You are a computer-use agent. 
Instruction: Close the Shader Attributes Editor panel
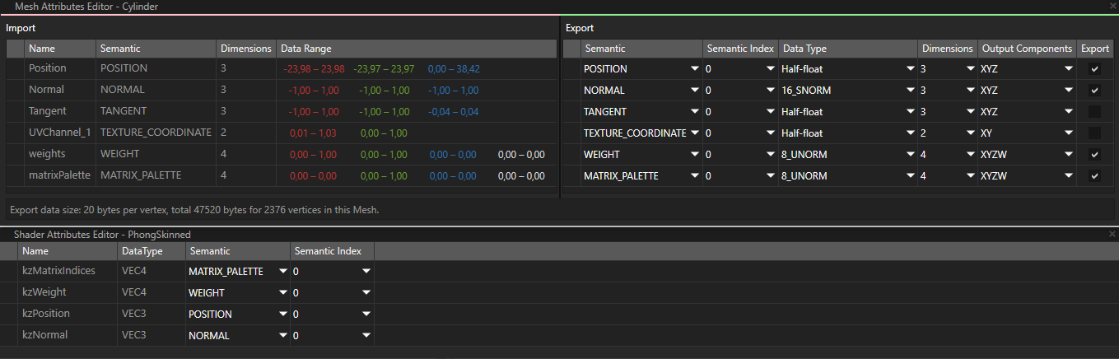pyautogui.click(x=1112, y=235)
